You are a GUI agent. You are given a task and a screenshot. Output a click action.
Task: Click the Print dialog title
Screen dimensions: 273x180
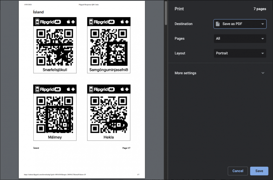click(x=179, y=9)
